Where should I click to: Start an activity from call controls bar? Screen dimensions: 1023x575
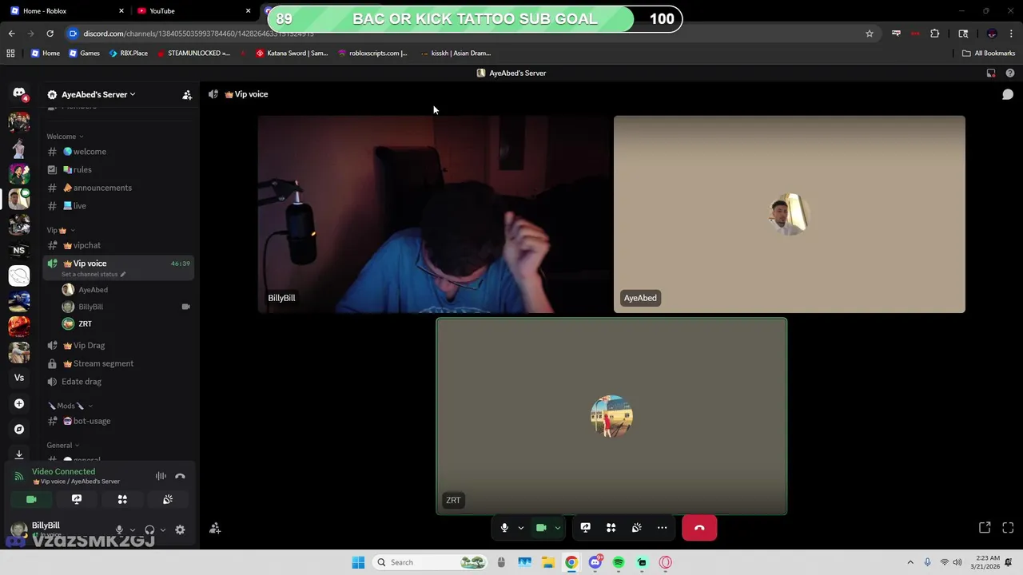tap(611, 528)
